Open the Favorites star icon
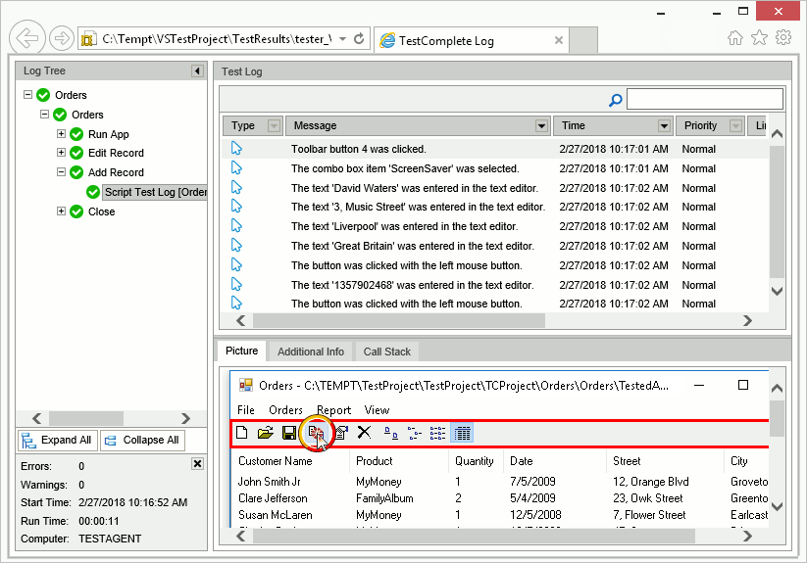Screen dimensions: 807x563 coord(759,38)
